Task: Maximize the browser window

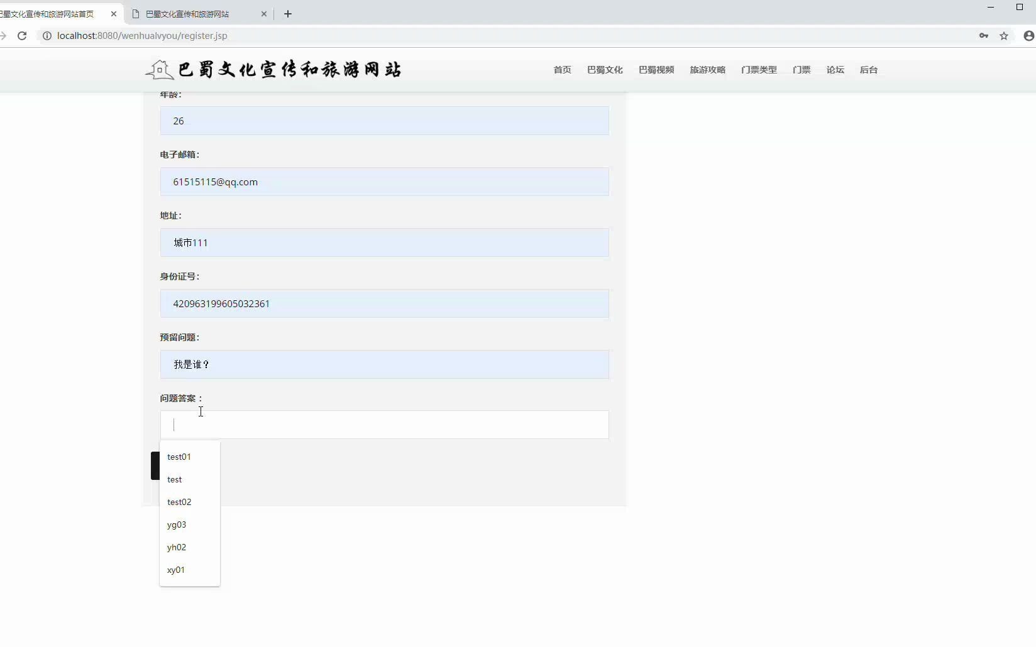Action: tap(1020, 7)
